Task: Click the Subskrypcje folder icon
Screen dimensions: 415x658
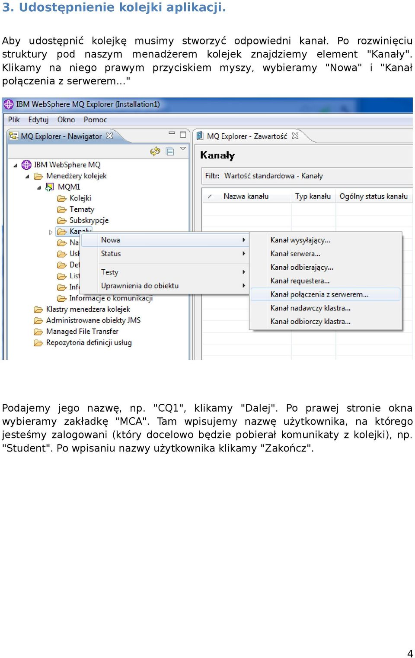Action: (62, 221)
